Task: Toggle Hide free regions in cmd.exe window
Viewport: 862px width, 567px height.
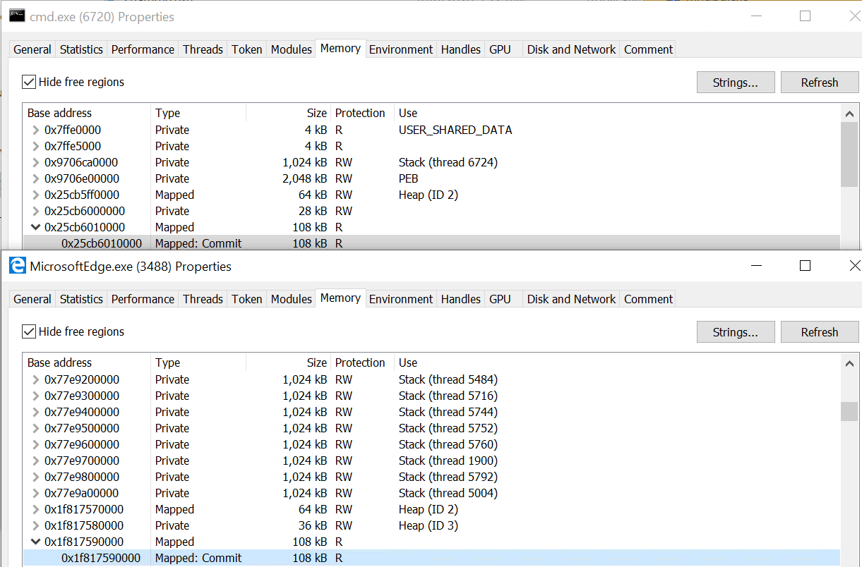Action: click(x=29, y=82)
